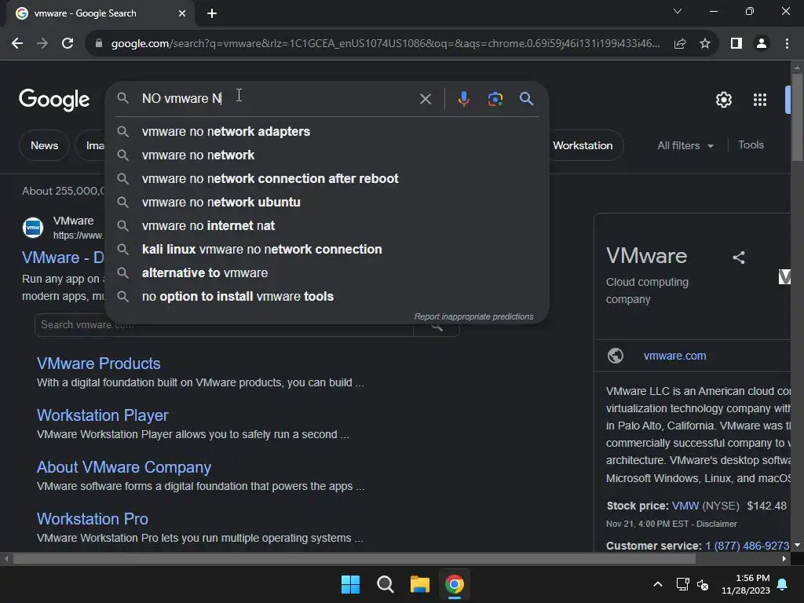Click the vertical scrollbar thumb
This screenshot has height=603, width=804.
797,118
